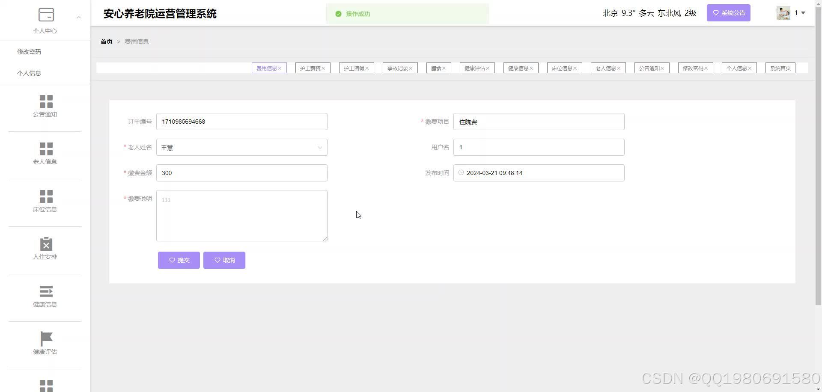Close the 事故记录 tab
The height and width of the screenshot is (392, 822).
coord(411,68)
